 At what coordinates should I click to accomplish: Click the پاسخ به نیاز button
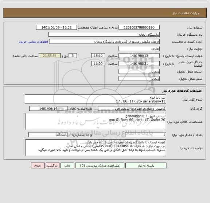(146, 165)
